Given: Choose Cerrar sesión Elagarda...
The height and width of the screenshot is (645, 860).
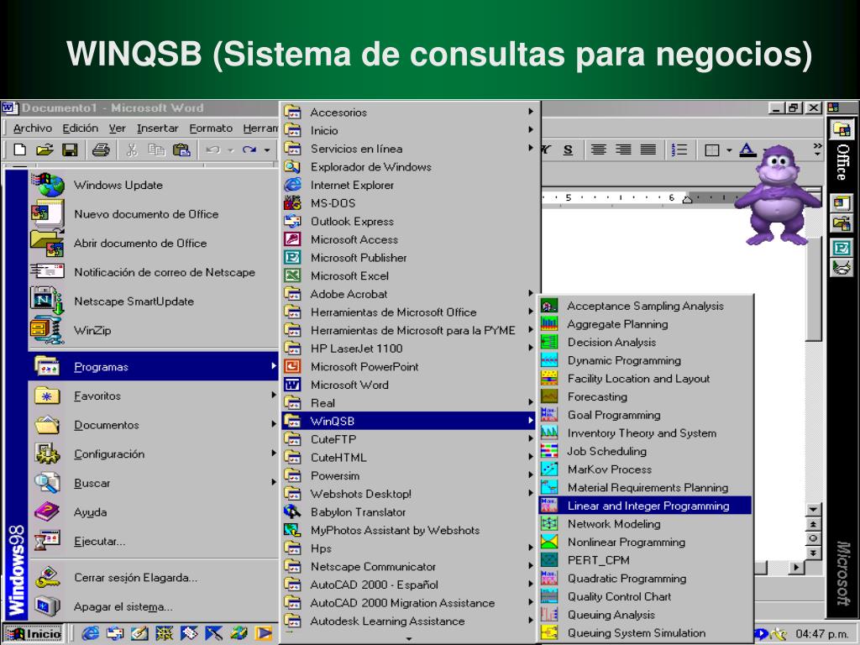Looking at the screenshot, I should click(x=154, y=577).
